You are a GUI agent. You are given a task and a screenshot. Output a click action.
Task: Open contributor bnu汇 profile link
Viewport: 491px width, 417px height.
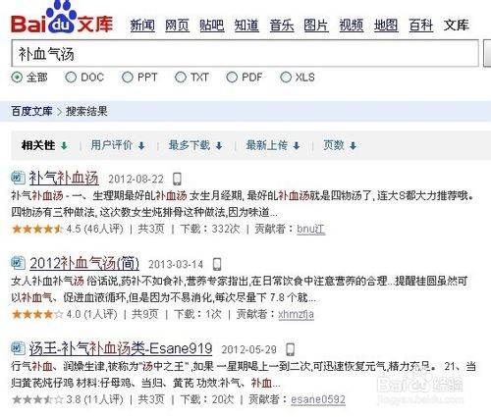point(311,229)
